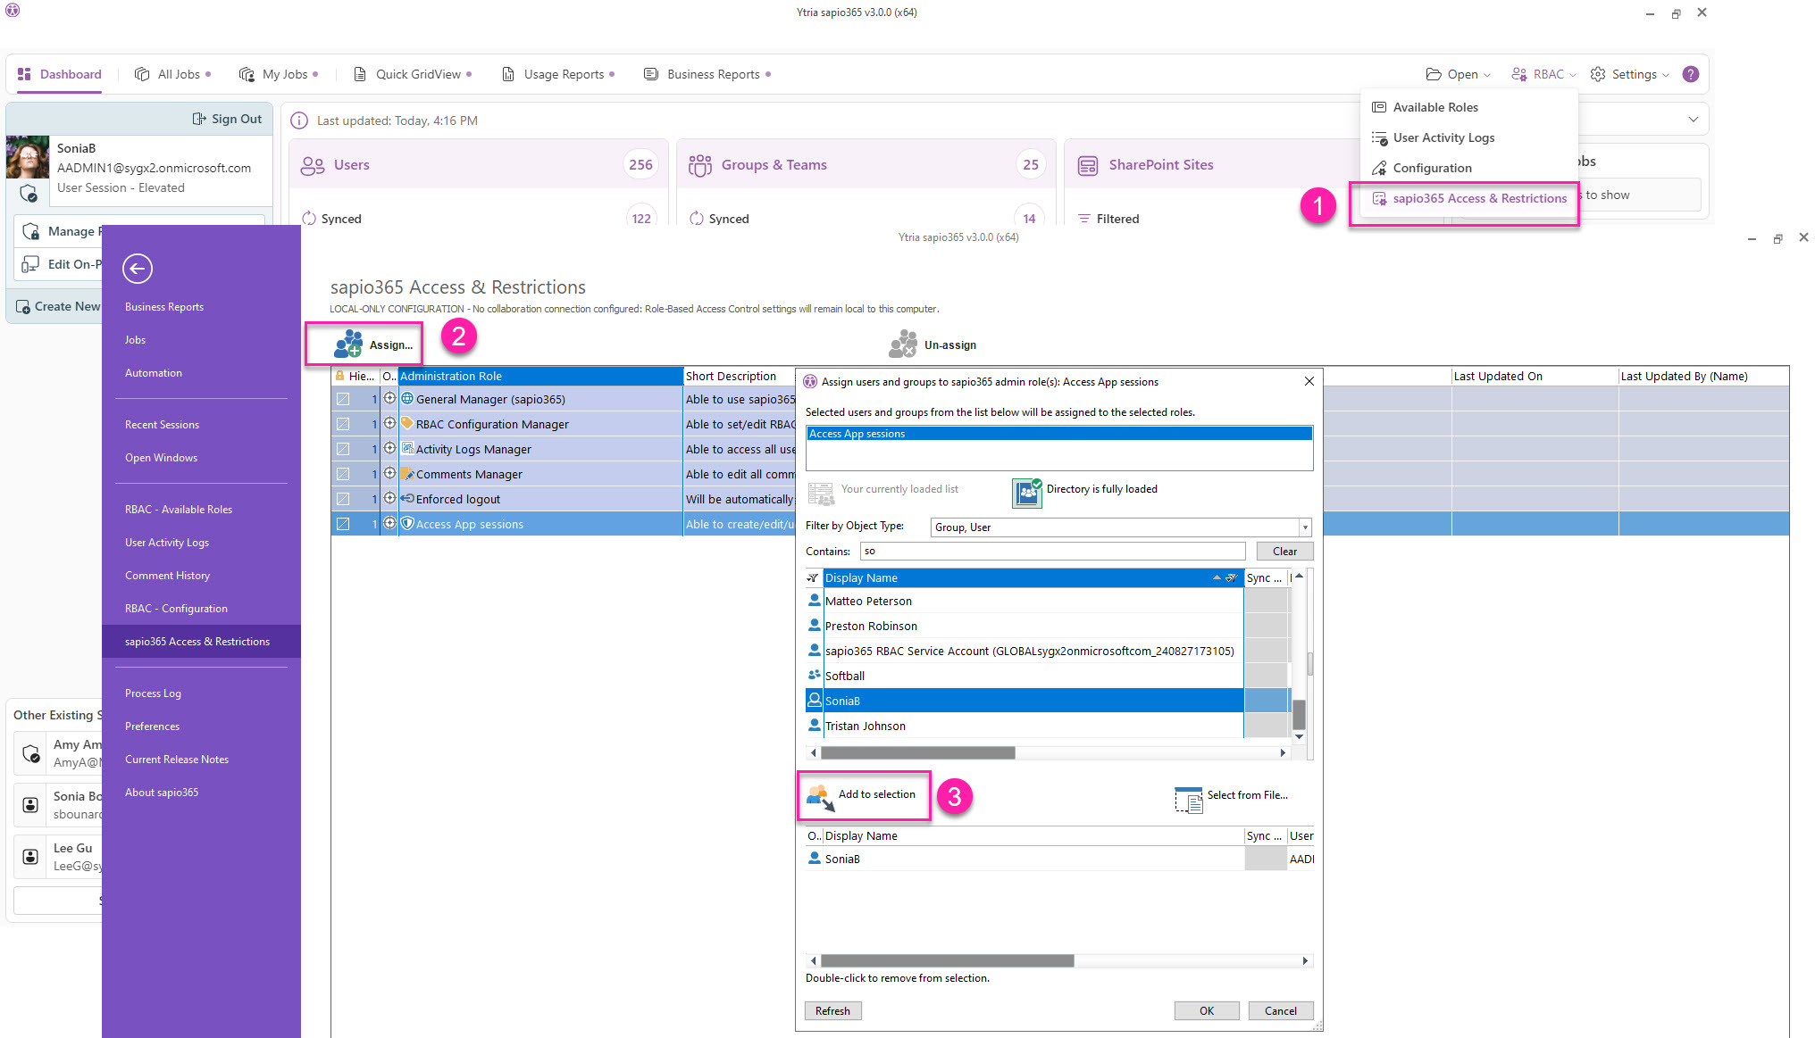This screenshot has width=1815, height=1038.
Task: Click the Softball group icon in list
Action: pyautogui.click(x=815, y=675)
